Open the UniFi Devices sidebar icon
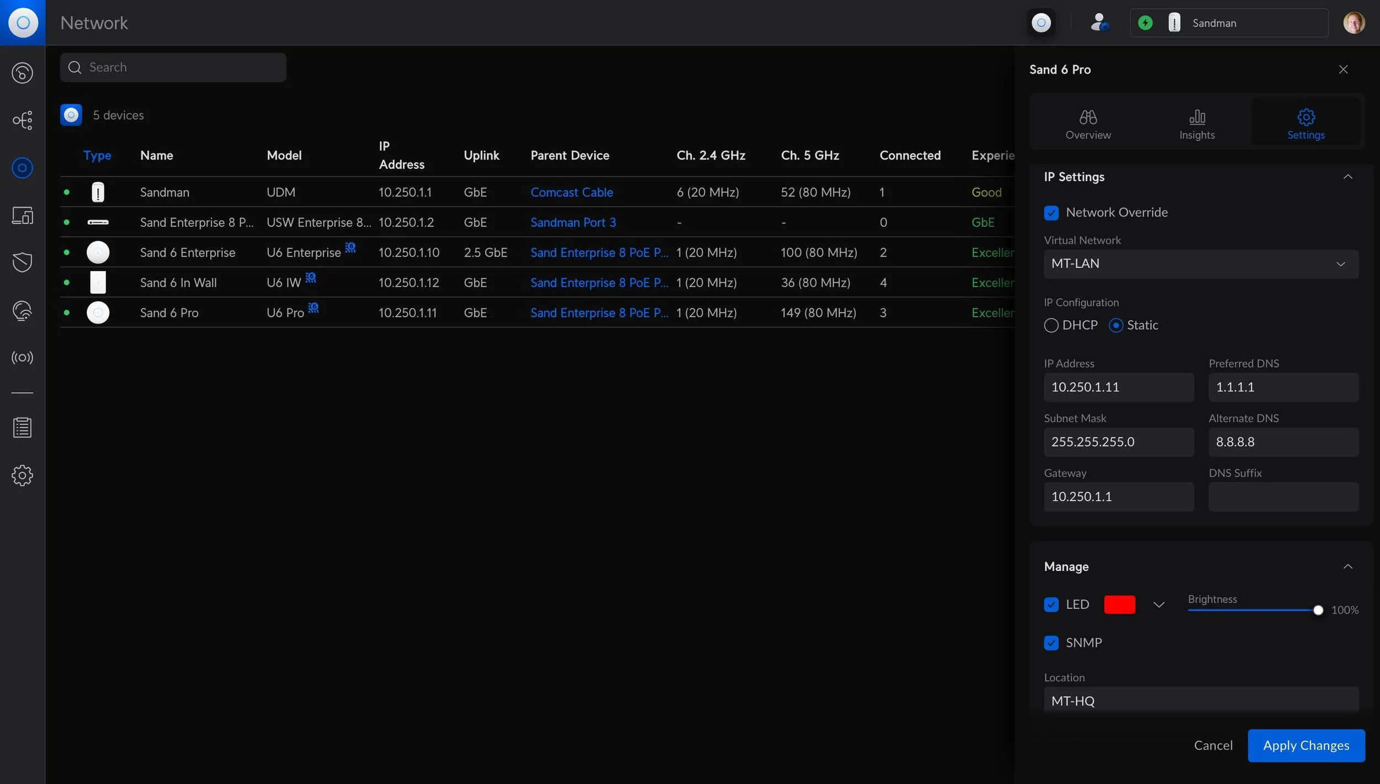The width and height of the screenshot is (1380, 784). 22,168
